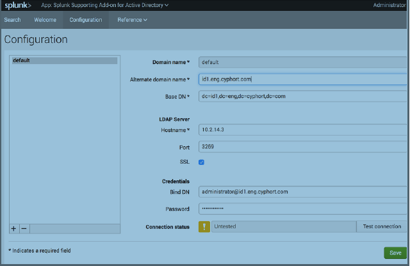Toggle the SSL checkbox
410x266 pixels.
pyautogui.click(x=202, y=162)
